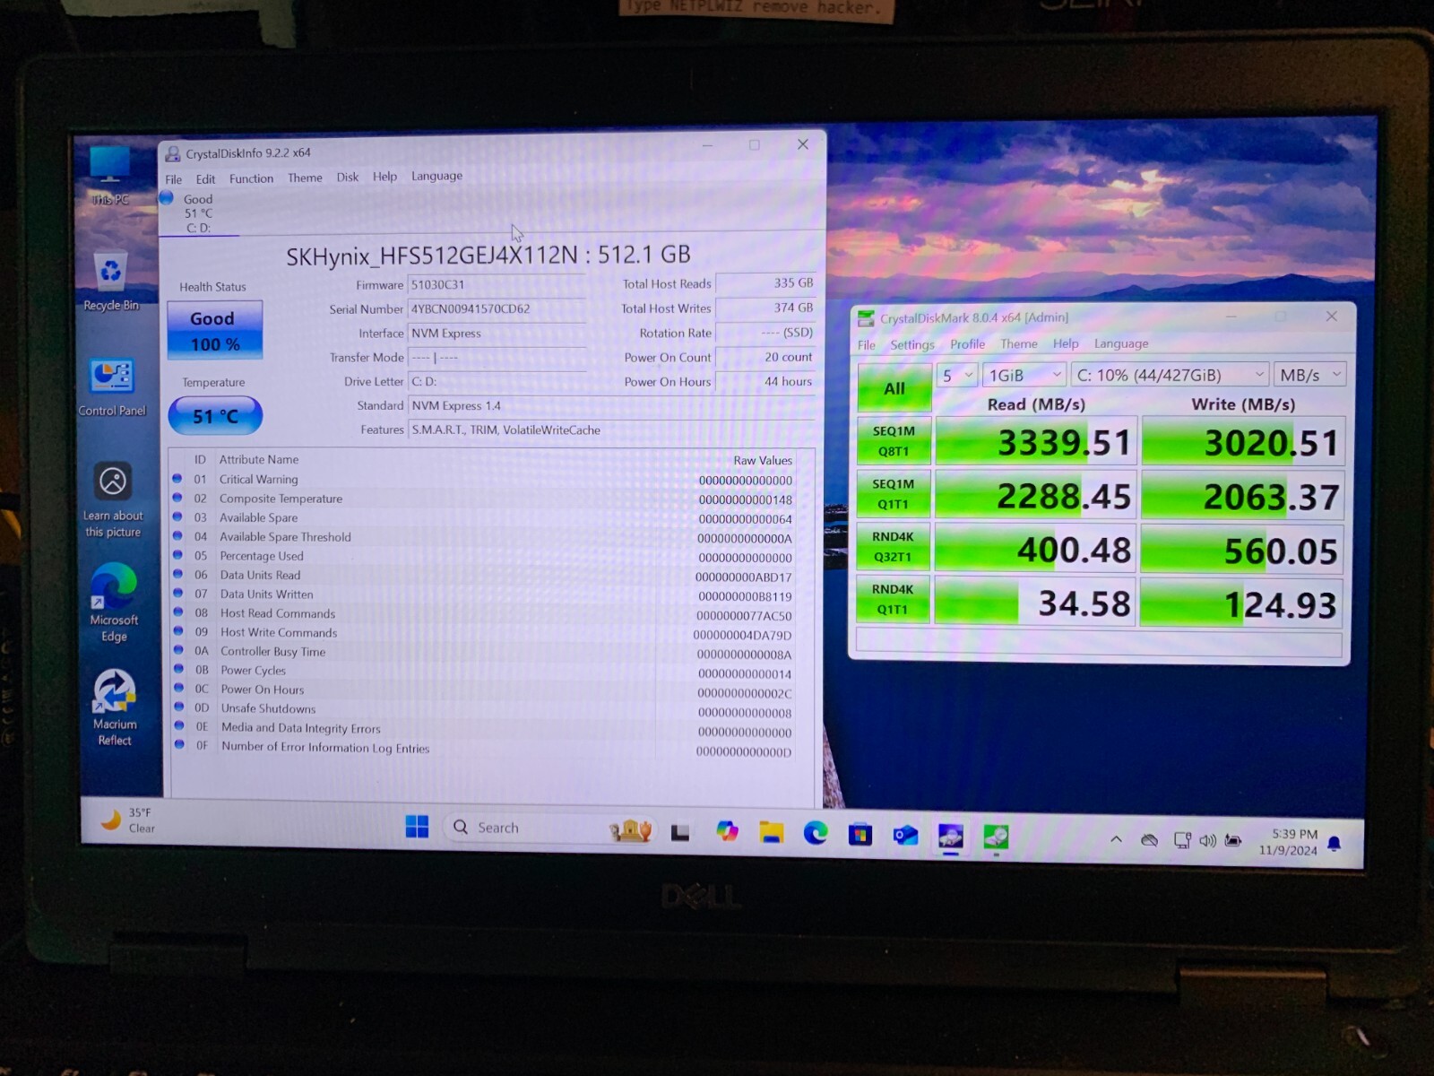Viewport: 1434px width, 1076px height.
Task: Launch Copilot from the taskbar
Action: pos(727,832)
